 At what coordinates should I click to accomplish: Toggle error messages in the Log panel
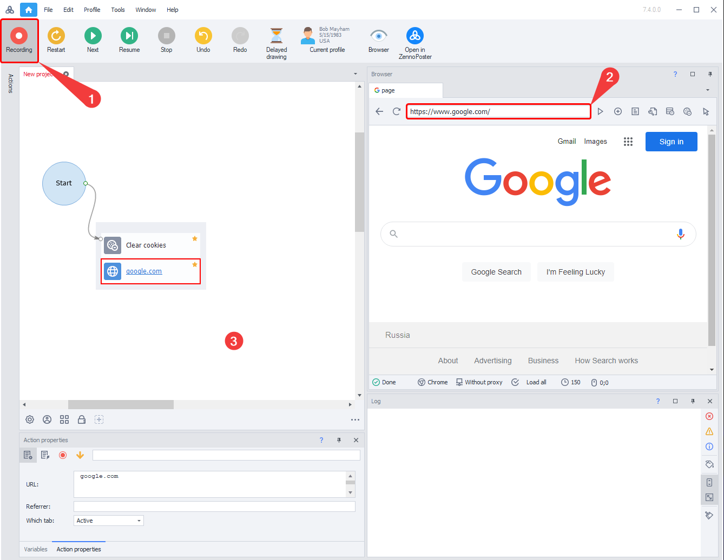[709, 416]
